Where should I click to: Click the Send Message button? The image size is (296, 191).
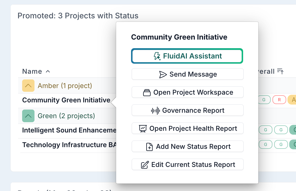tap(187, 74)
